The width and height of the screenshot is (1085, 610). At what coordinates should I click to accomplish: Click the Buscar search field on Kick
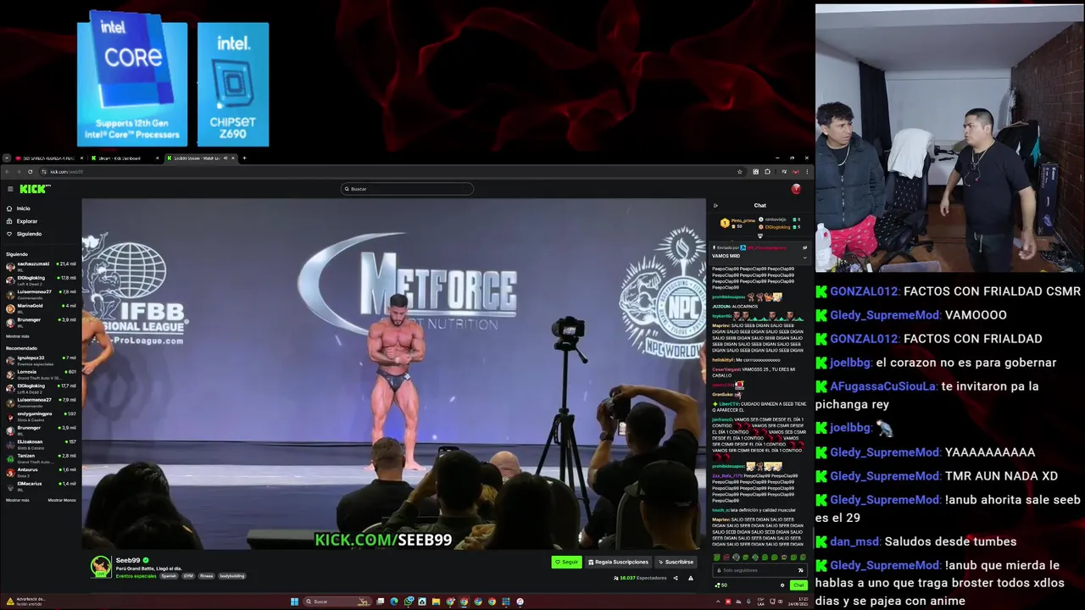(407, 189)
